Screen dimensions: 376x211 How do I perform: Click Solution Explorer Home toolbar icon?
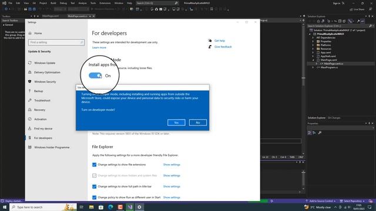318,21
